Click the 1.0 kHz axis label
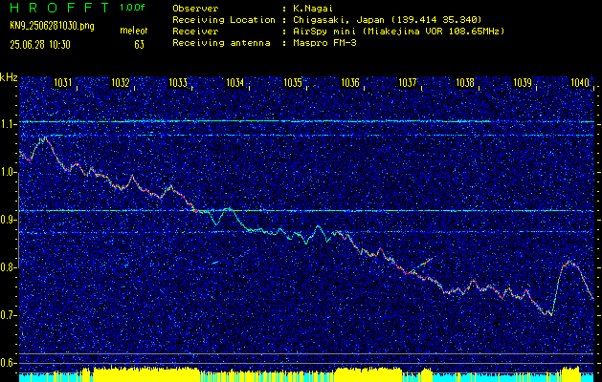This screenshot has width=602, height=382. [7, 172]
